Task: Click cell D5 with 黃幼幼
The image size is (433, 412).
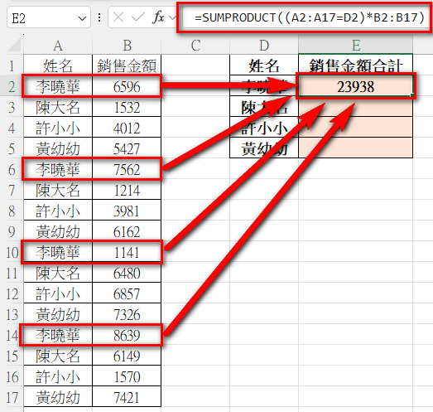Action: pyautogui.click(x=264, y=148)
